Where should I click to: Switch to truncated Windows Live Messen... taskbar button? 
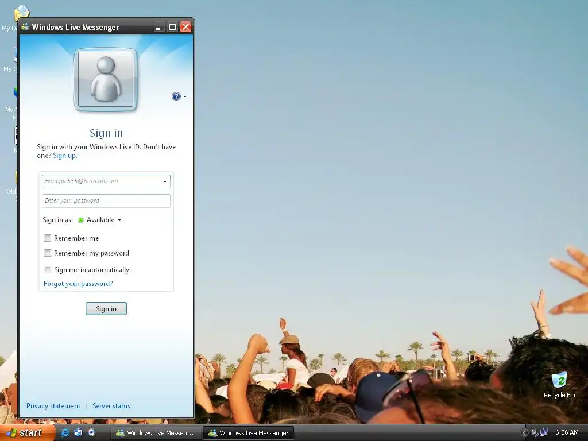pos(156,433)
